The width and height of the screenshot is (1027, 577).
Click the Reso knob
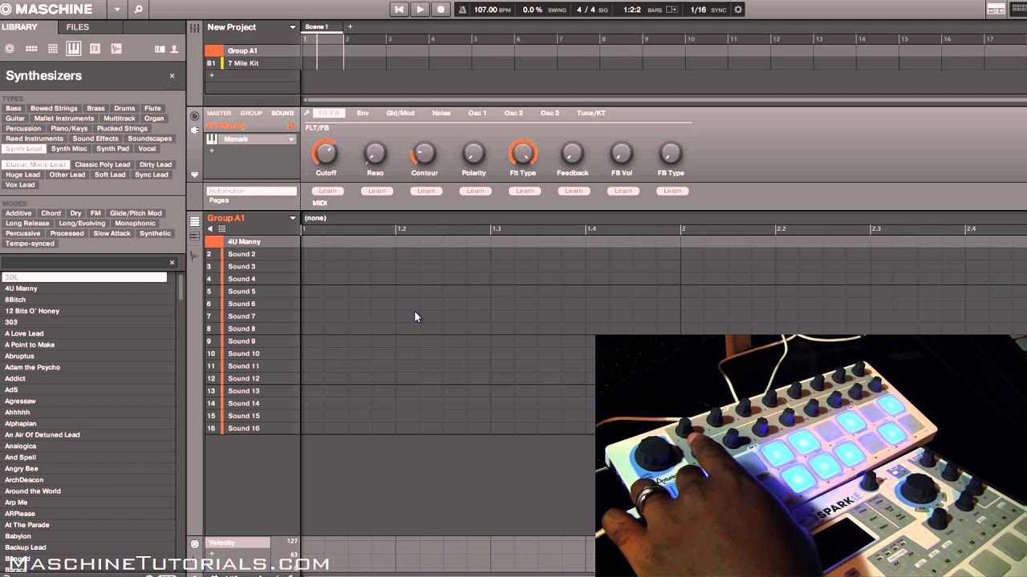coord(375,152)
